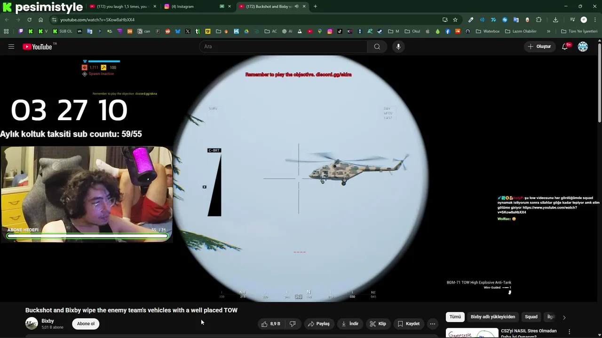Open the YouTube account avatar menu
The height and width of the screenshot is (338, 602).
pos(583,46)
